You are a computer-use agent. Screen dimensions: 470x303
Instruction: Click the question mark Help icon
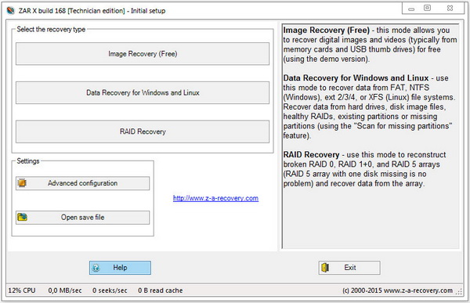point(96,268)
